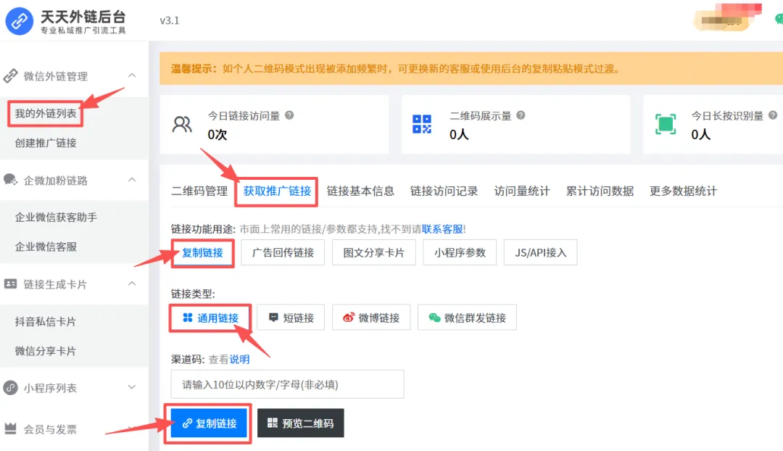Switch to the 获取推广链接 tab
The width and height of the screenshot is (783, 451).
277,191
